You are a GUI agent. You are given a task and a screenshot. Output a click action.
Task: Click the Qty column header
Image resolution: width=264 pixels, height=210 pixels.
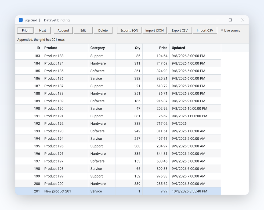pos(129,48)
